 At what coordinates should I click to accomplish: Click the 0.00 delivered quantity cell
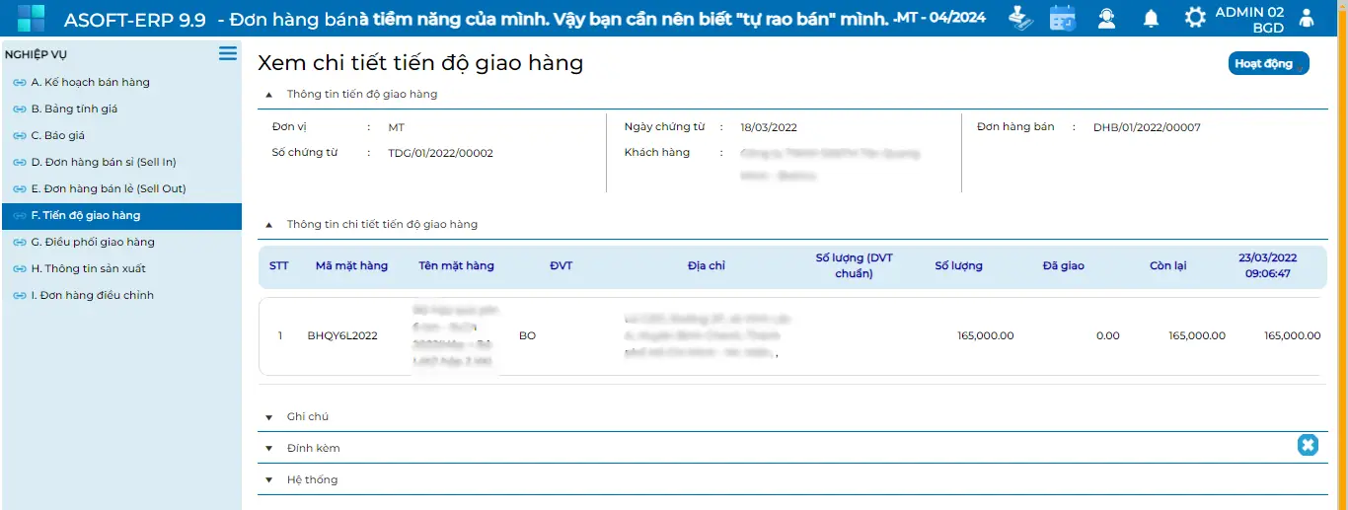click(1108, 336)
